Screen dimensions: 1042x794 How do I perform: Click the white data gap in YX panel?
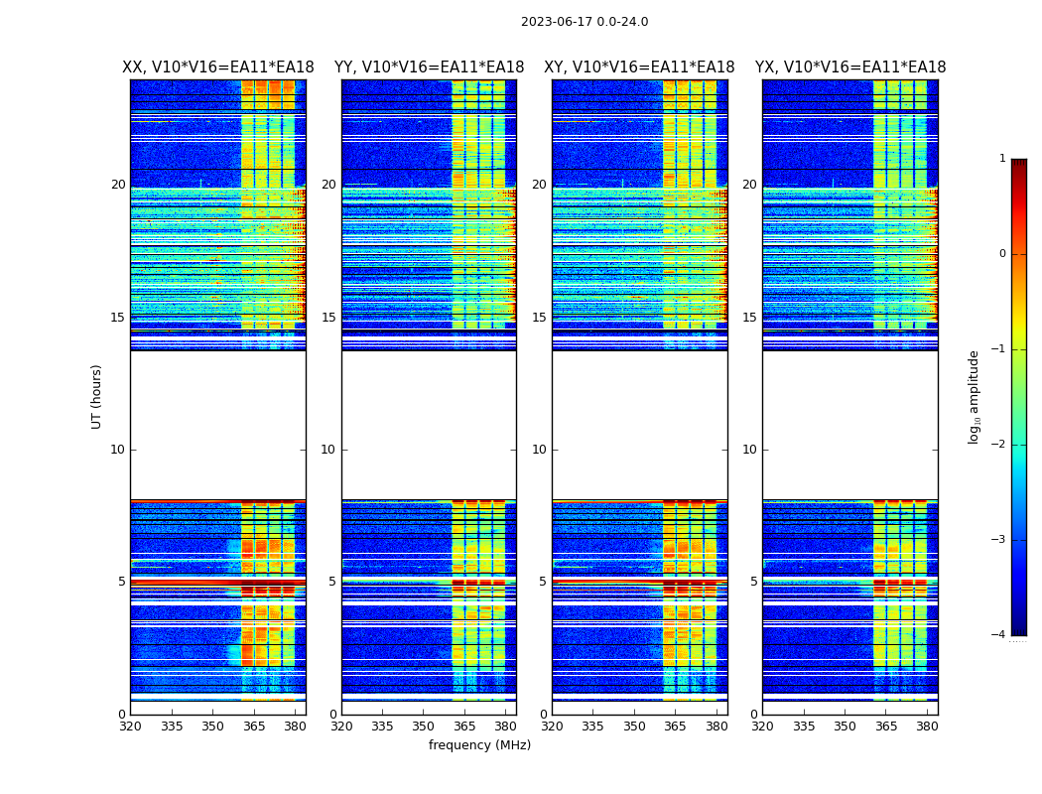[x=849, y=425]
